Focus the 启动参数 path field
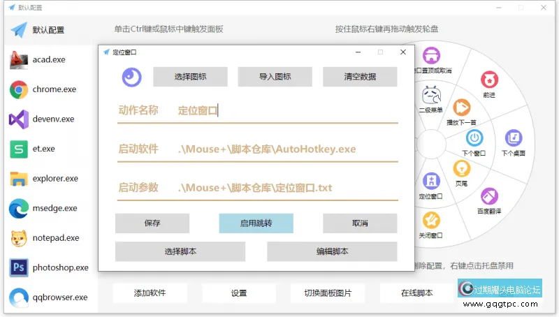 [x=287, y=188]
